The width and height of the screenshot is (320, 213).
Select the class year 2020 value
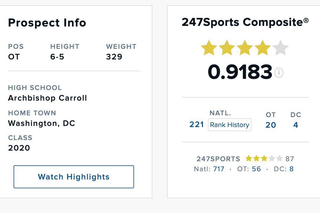pyautogui.click(x=19, y=148)
